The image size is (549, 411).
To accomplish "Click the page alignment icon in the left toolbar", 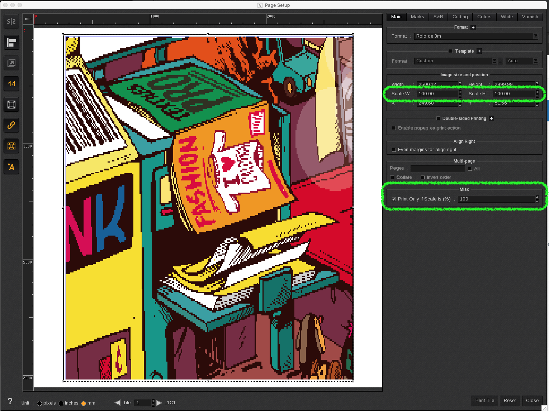I will click(11, 43).
